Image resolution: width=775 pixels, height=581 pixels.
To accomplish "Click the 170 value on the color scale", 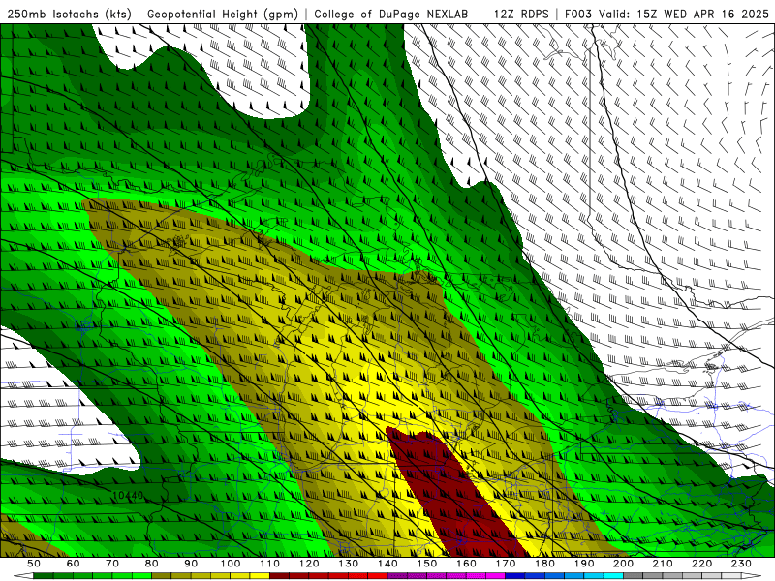I will 506,564.
